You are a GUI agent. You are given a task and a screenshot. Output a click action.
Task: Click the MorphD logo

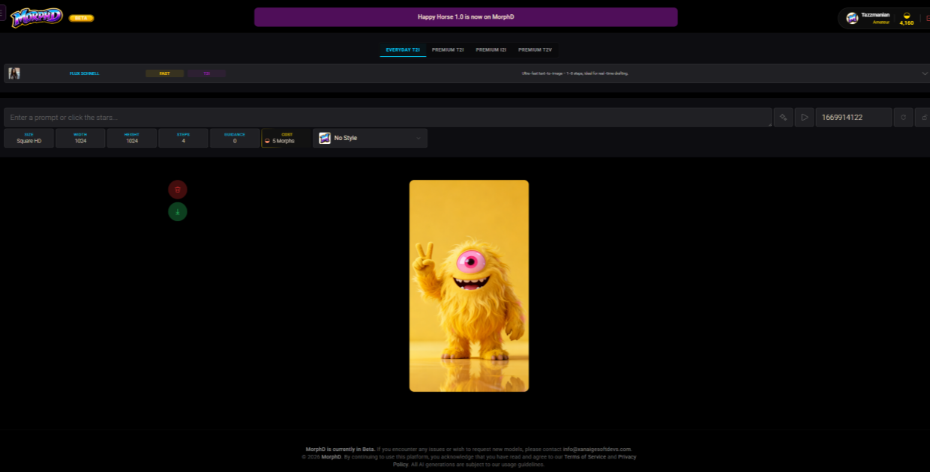click(37, 16)
